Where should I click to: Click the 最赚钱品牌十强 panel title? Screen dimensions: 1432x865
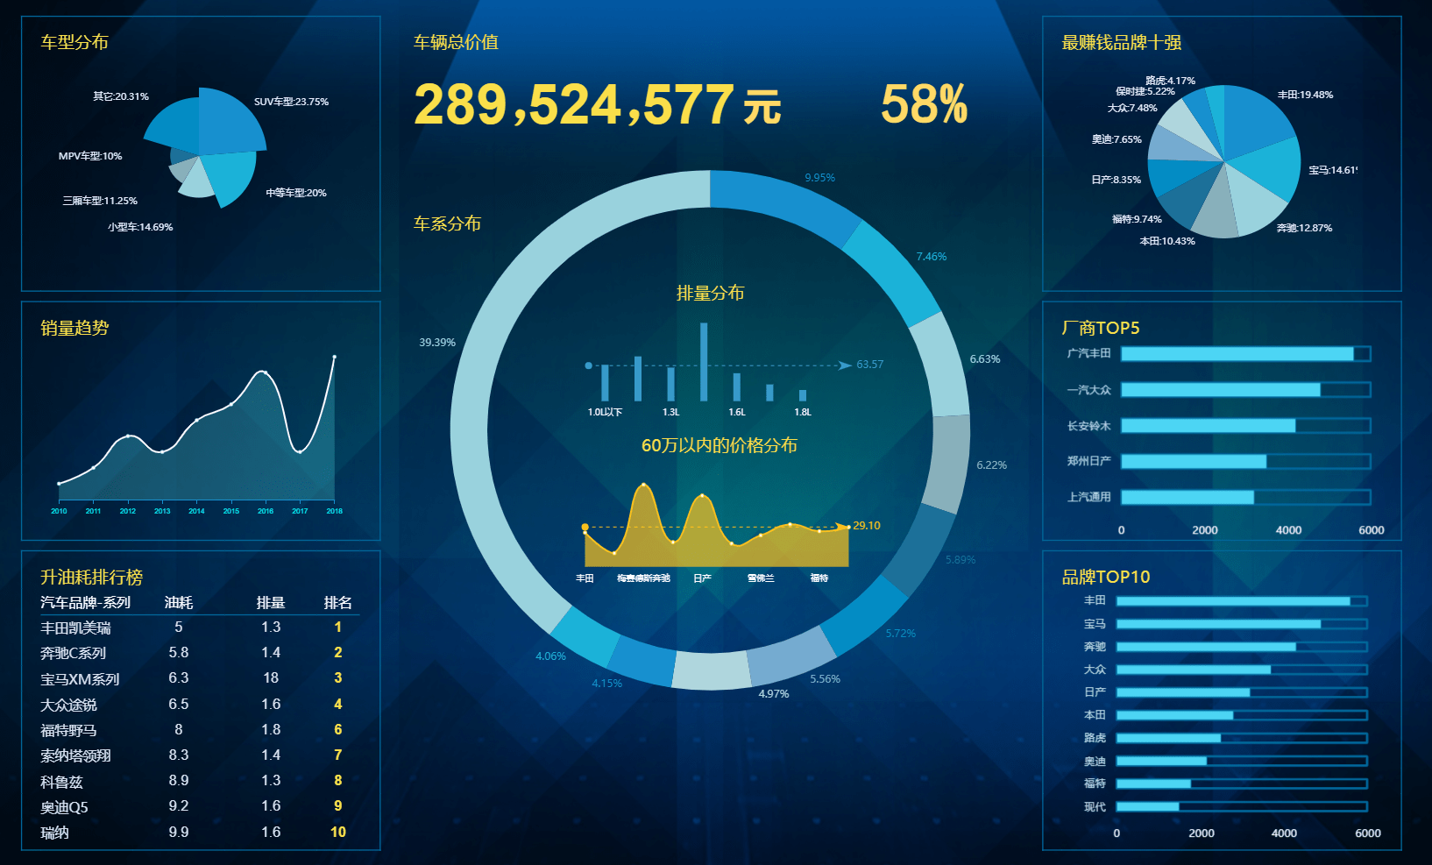click(1122, 43)
